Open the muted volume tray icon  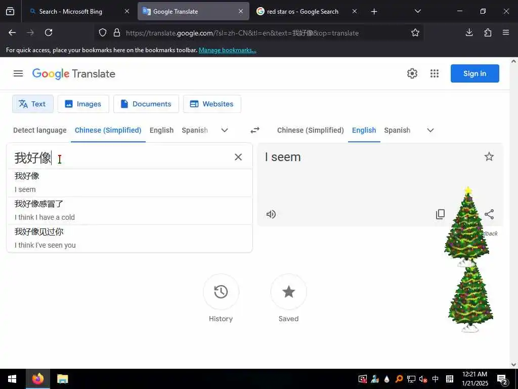(x=423, y=379)
